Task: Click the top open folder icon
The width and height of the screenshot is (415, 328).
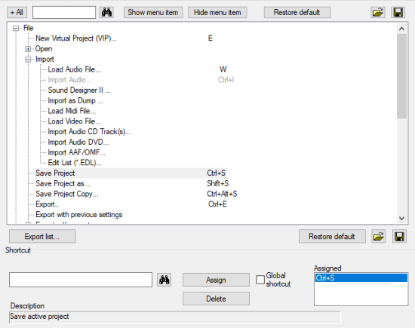Action: [x=378, y=12]
